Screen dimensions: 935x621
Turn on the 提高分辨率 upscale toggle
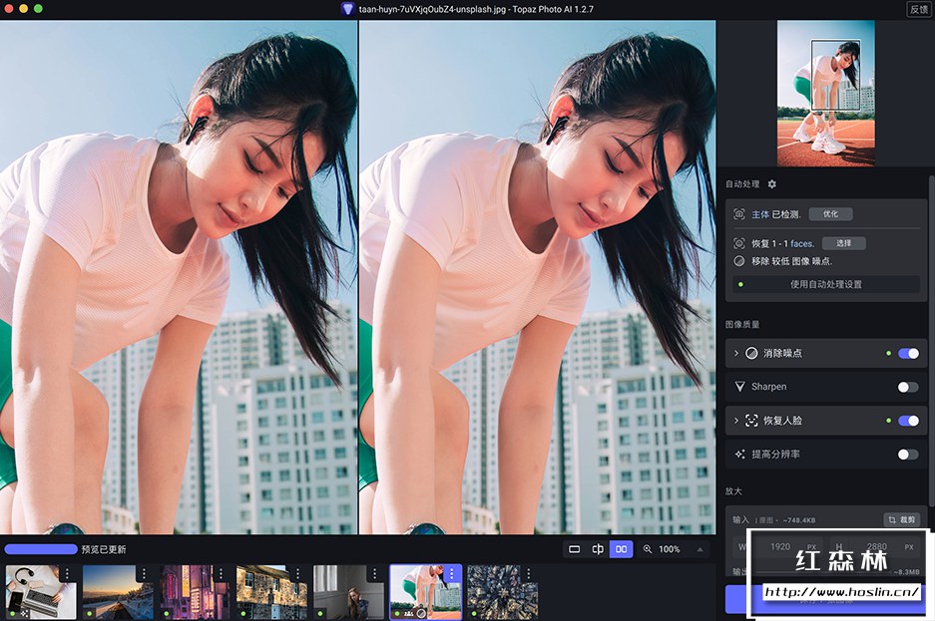(908, 455)
